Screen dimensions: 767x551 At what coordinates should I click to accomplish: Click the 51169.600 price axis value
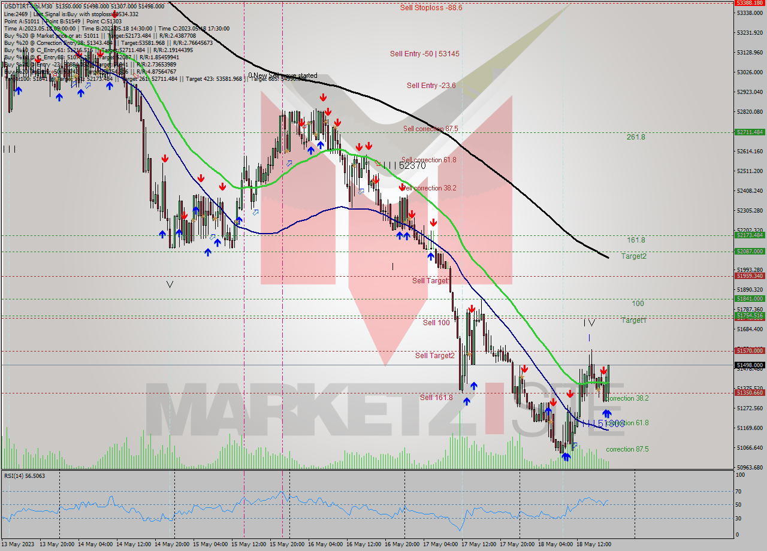750,428
